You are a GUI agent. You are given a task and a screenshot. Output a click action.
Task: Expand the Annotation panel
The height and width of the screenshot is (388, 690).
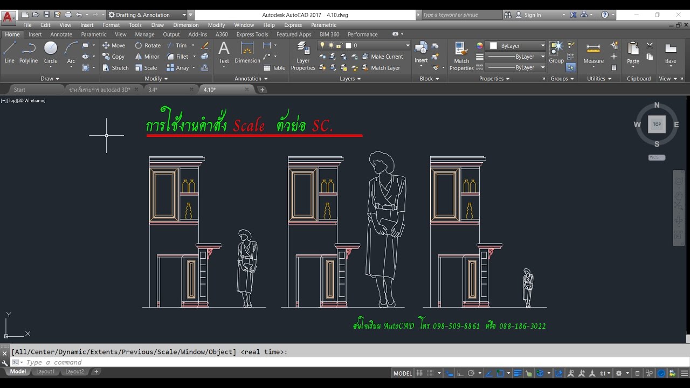click(252, 79)
